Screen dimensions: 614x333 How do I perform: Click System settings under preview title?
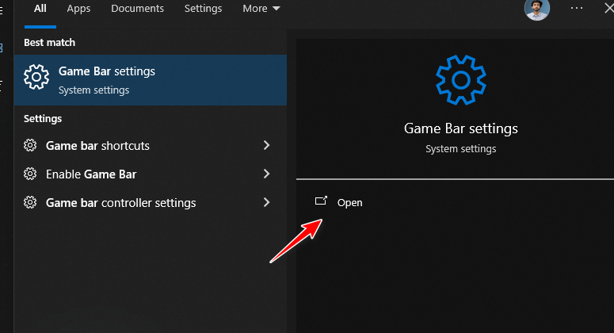(461, 149)
